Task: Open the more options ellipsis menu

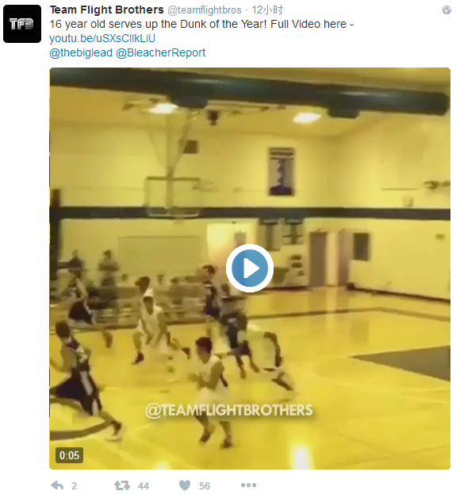Action: pyautogui.click(x=249, y=485)
